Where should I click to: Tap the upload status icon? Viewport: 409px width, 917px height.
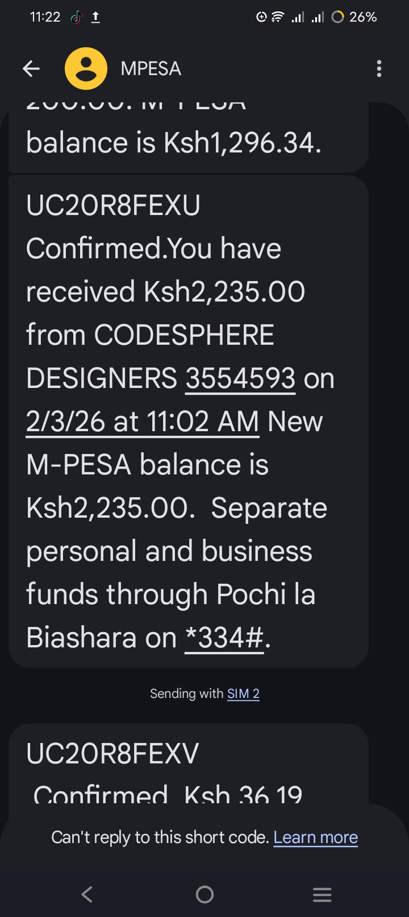pos(95,18)
